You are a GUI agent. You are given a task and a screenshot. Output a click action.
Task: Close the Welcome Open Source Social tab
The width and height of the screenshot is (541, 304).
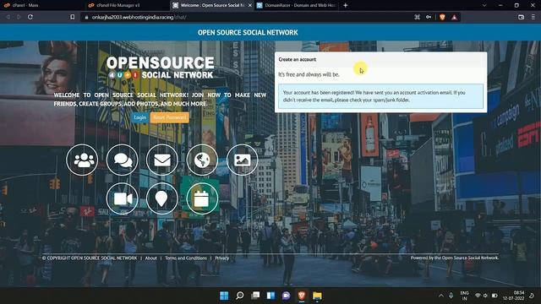250,5
